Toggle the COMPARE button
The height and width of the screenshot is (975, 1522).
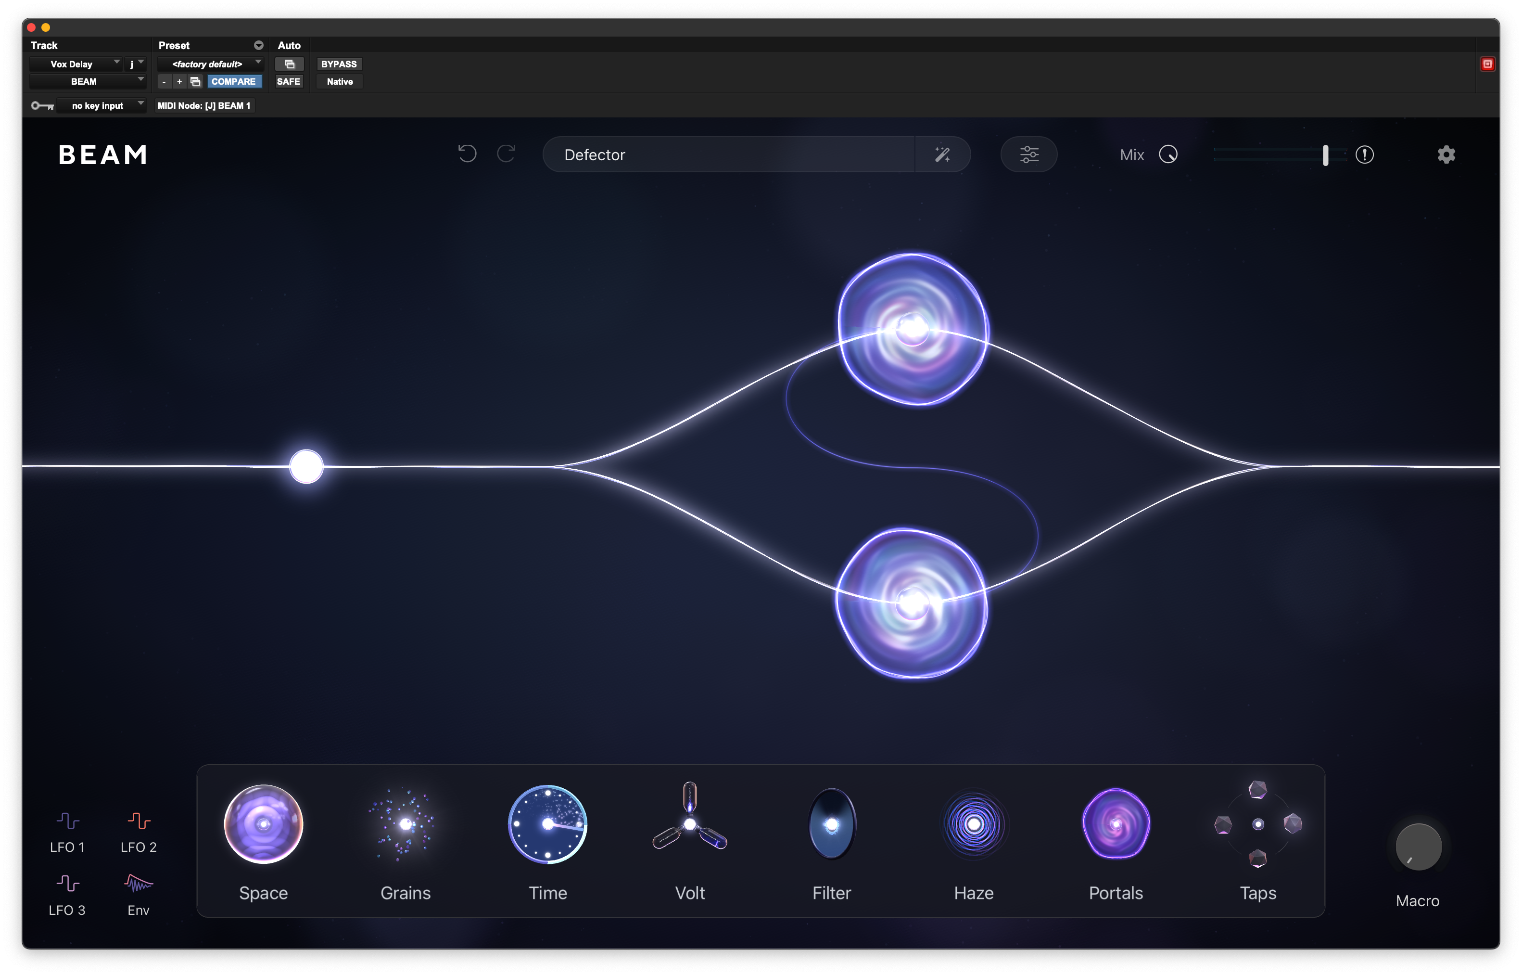(233, 82)
